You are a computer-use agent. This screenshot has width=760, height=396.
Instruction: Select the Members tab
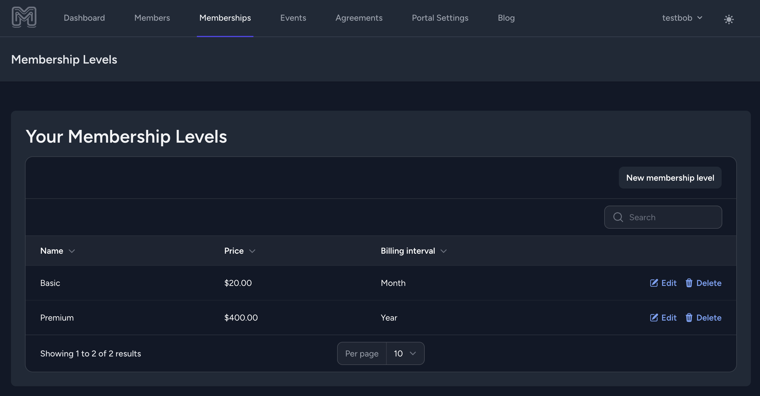[152, 17]
